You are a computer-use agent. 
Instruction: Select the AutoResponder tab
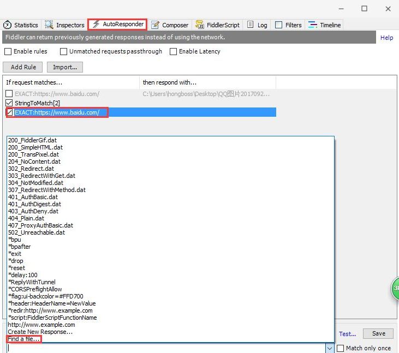tap(117, 25)
